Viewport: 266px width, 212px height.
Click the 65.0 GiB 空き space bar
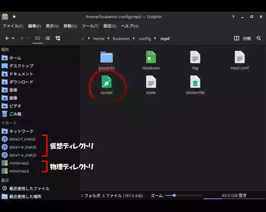pos(234,196)
